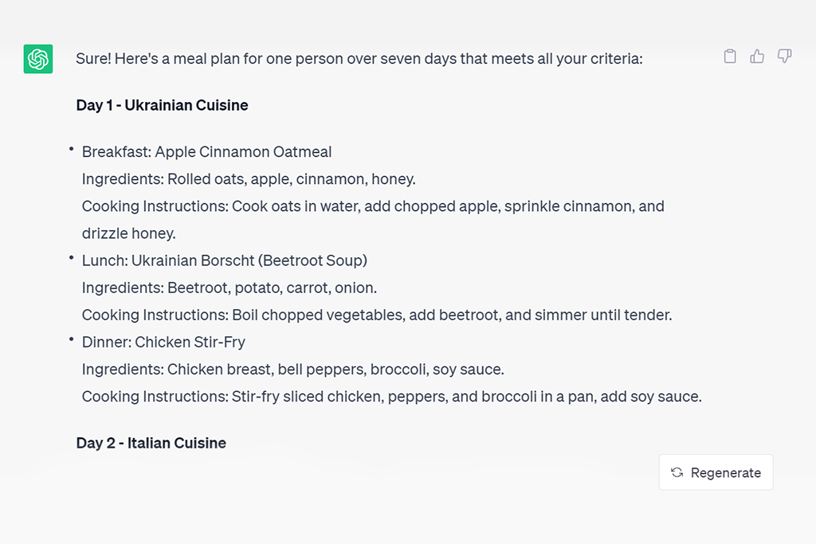816x544 pixels.
Task: Click the thumbs down icon
Action: pyautogui.click(x=785, y=57)
